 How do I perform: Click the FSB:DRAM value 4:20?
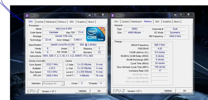pyautogui.click(x=160, y=49)
